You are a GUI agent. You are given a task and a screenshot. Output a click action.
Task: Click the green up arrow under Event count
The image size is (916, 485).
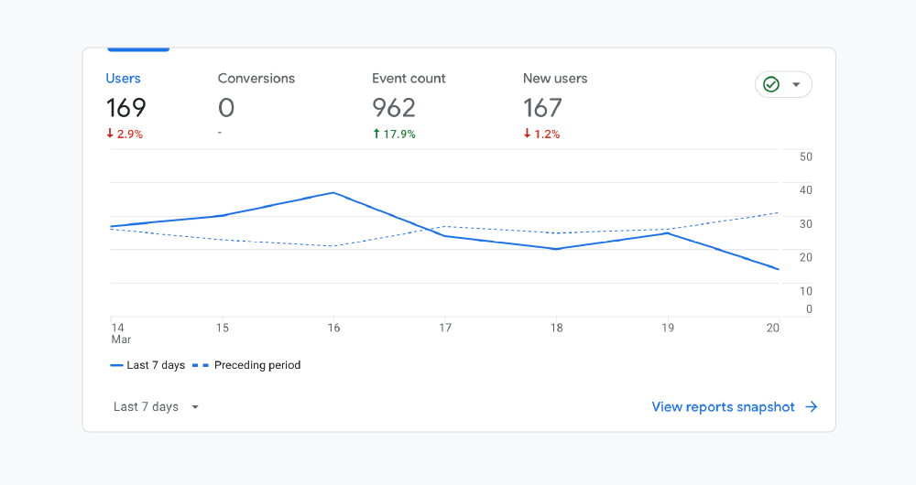376,134
